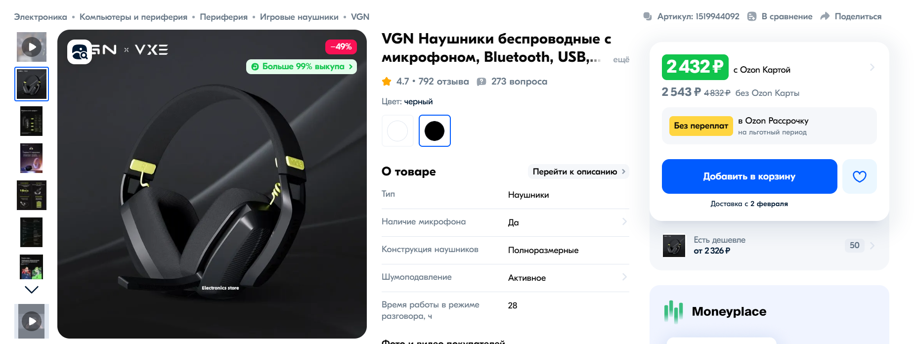Select the white color swatch
917x344 pixels.
tap(397, 131)
